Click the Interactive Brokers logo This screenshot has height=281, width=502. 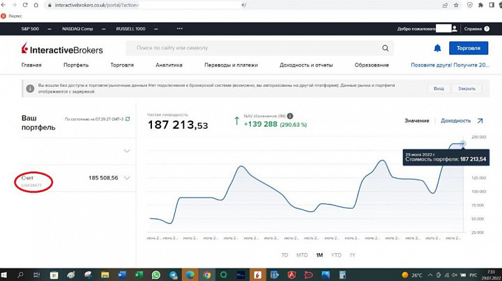(x=62, y=49)
